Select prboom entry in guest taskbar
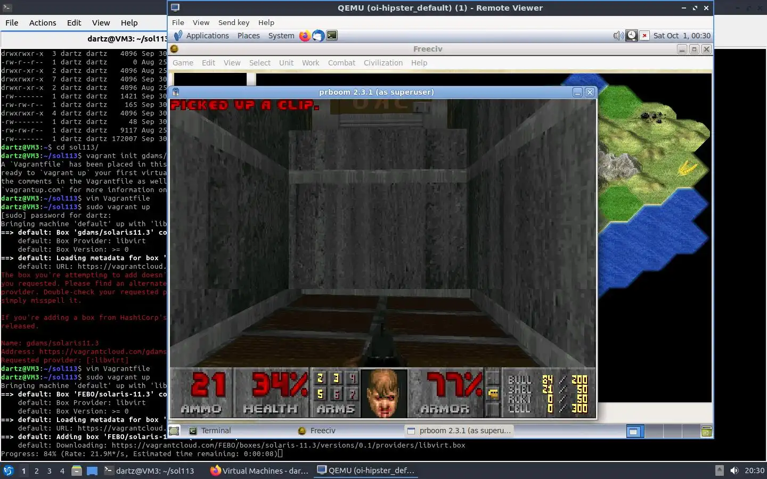 [x=459, y=431]
